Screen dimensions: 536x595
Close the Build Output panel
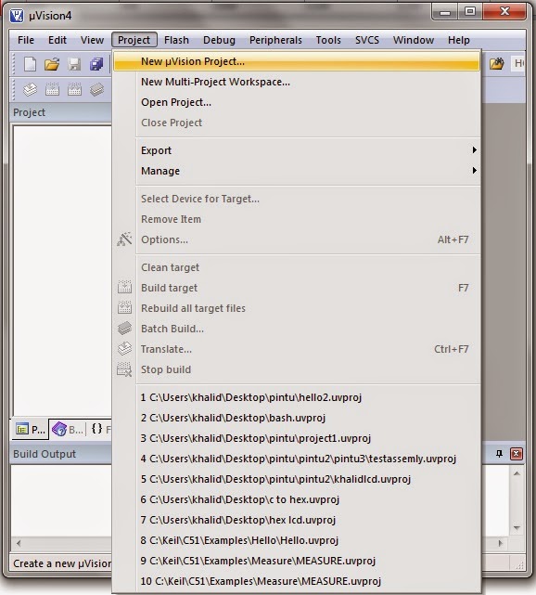click(x=516, y=454)
